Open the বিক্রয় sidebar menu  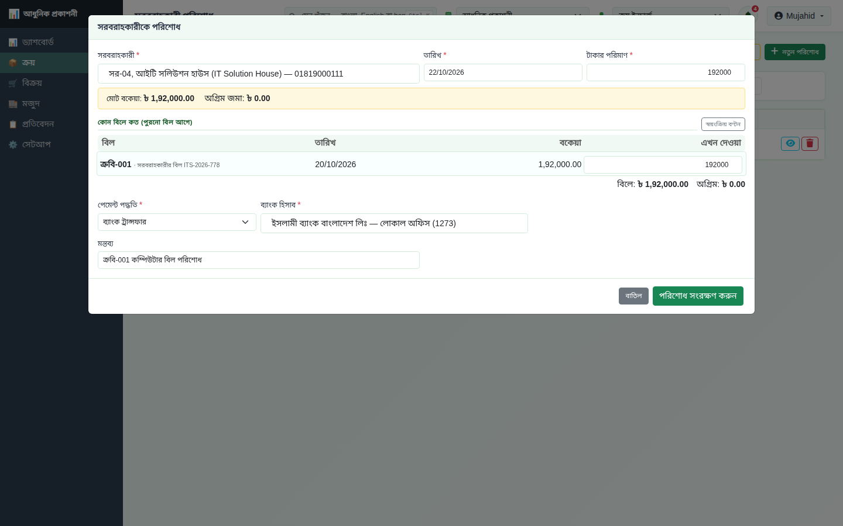(x=61, y=83)
